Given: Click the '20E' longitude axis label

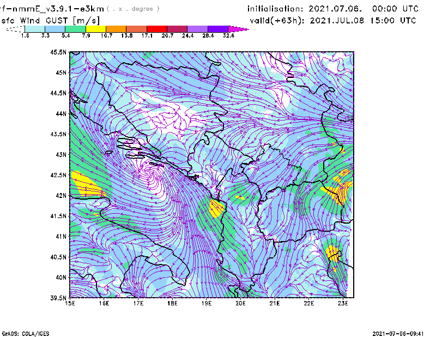Looking at the screenshot, I should 240,303.
